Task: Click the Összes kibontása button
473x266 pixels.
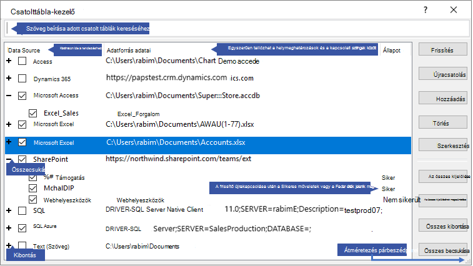Action: click(442, 226)
